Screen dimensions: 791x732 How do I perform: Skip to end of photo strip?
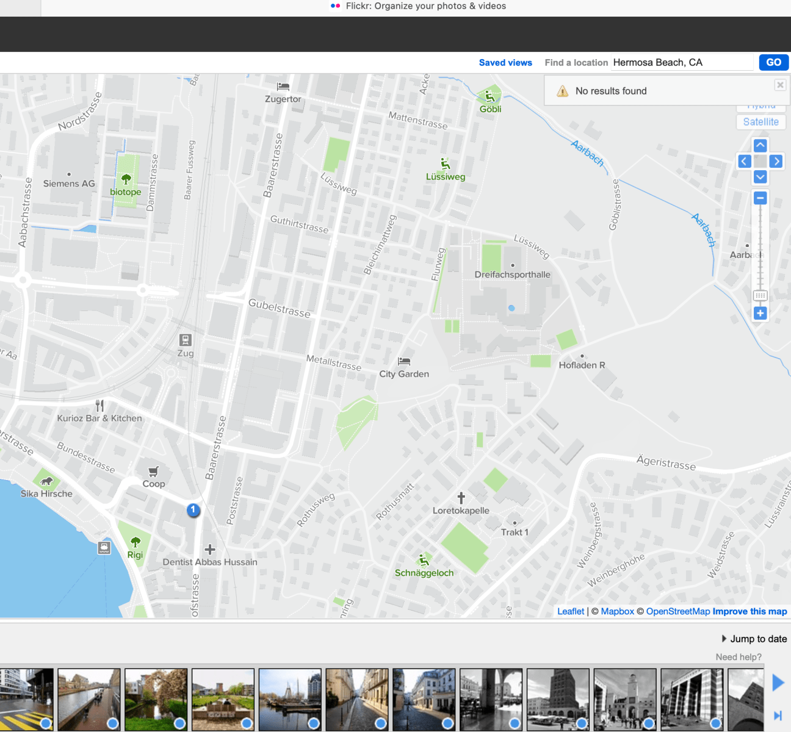coord(778,716)
